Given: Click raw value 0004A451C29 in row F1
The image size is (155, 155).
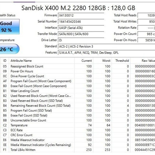Looking at the screenshot, I should click(145, 150).
